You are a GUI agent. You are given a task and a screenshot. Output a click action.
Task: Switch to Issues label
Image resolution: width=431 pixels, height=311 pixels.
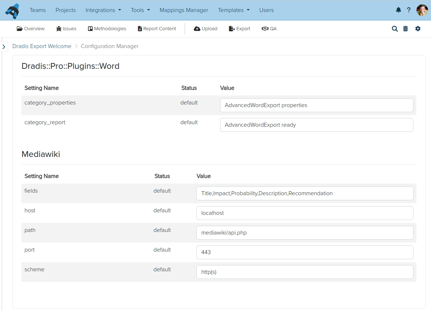(x=70, y=28)
